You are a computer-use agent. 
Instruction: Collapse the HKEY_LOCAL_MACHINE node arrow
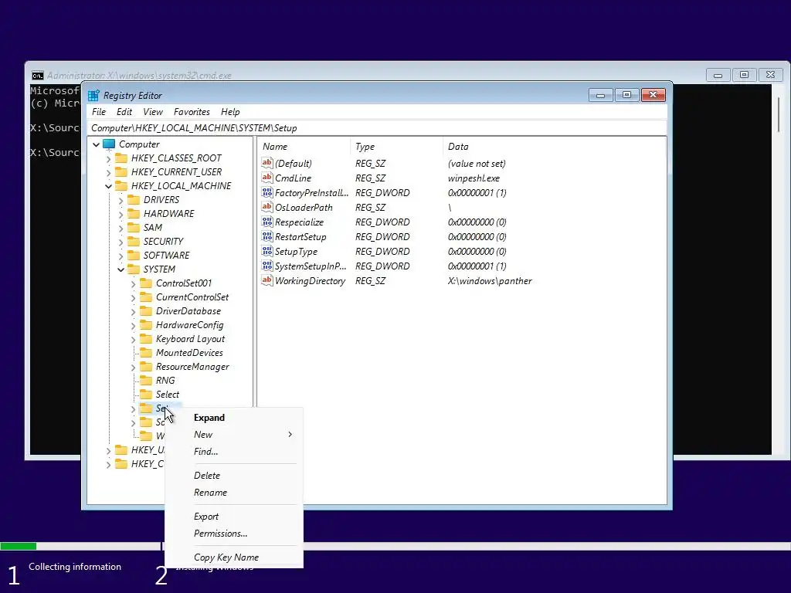pyautogui.click(x=108, y=187)
